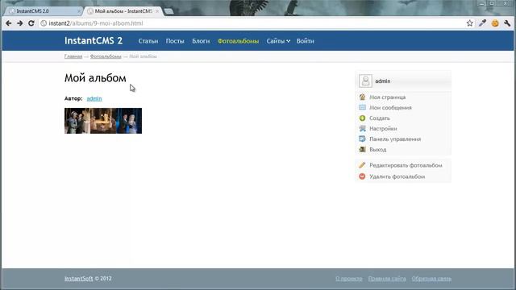Close the InstantCMS 2.0 tab
This screenshot has width=516, height=290.
point(79,11)
